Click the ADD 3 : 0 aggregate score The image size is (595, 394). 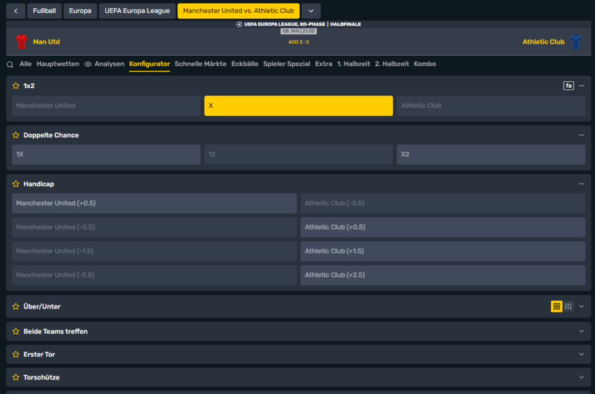tap(299, 42)
